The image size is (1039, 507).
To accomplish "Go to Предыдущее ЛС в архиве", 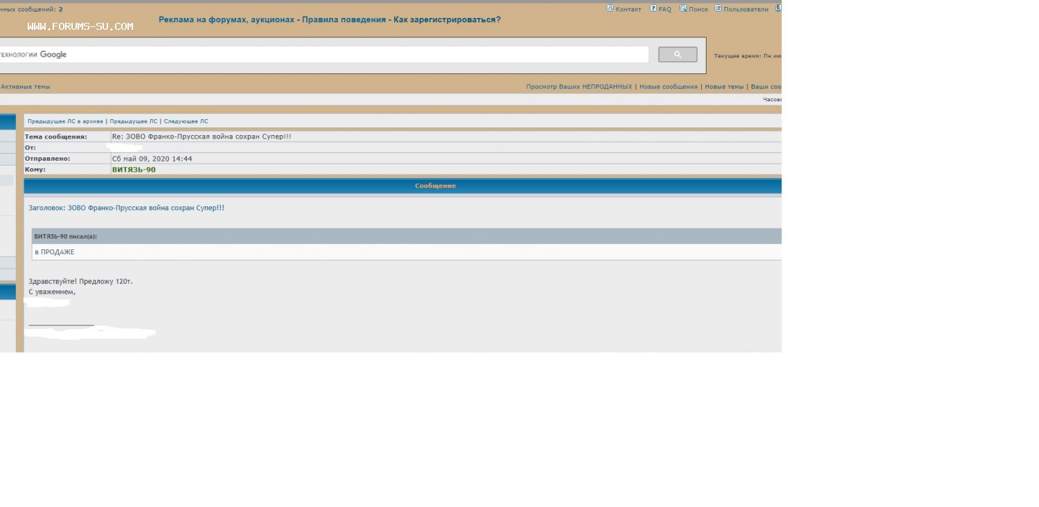I will 65,121.
